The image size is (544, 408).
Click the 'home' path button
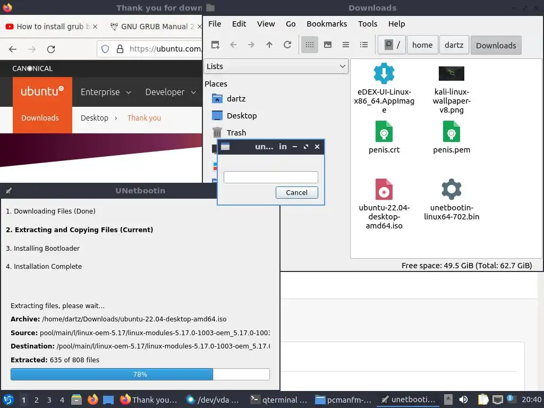click(x=422, y=45)
